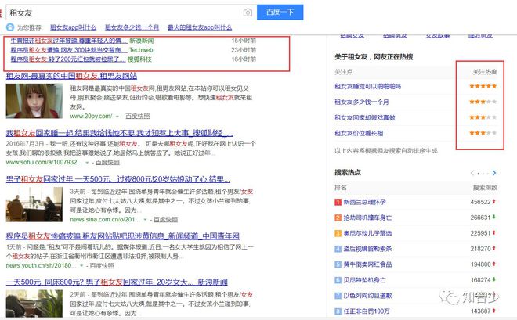This screenshot has height=320, width=517.
Task: Open result 男子租女友回家过年 一天500元
Action: 118,179
